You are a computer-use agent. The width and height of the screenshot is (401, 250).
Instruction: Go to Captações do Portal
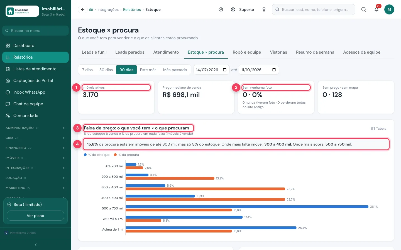click(35, 81)
